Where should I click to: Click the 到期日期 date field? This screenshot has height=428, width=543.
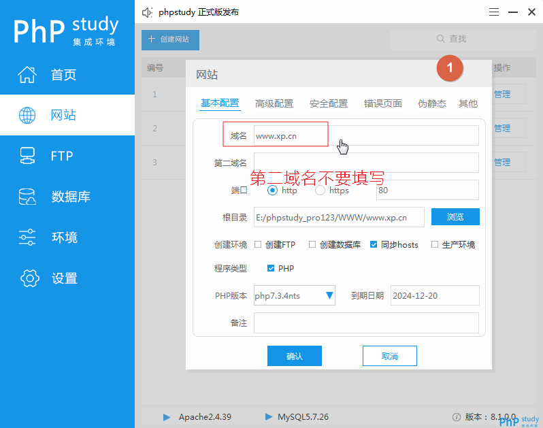pos(435,295)
